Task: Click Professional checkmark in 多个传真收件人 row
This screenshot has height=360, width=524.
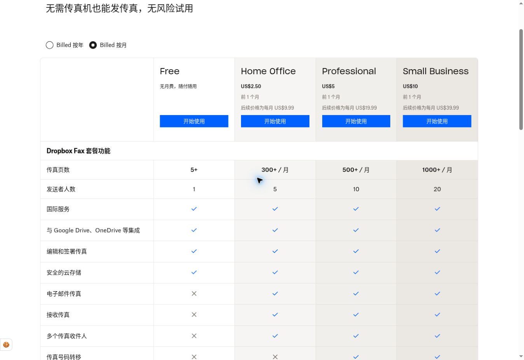Action: coord(356,336)
